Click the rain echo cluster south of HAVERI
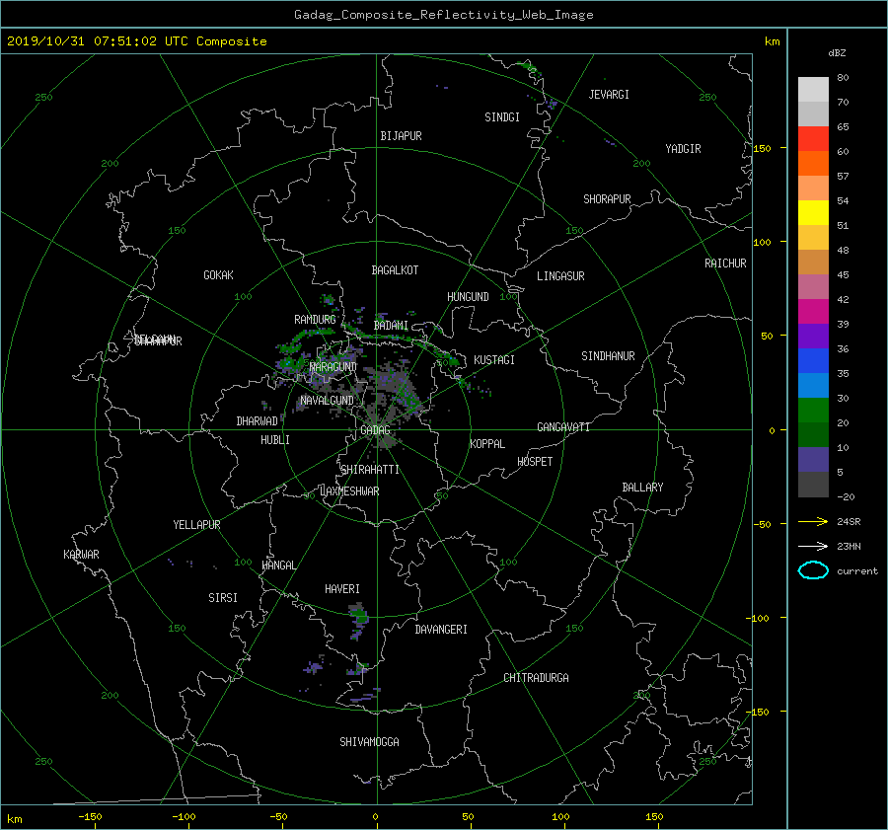The width and height of the screenshot is (888, 830). tap(358, 621)
